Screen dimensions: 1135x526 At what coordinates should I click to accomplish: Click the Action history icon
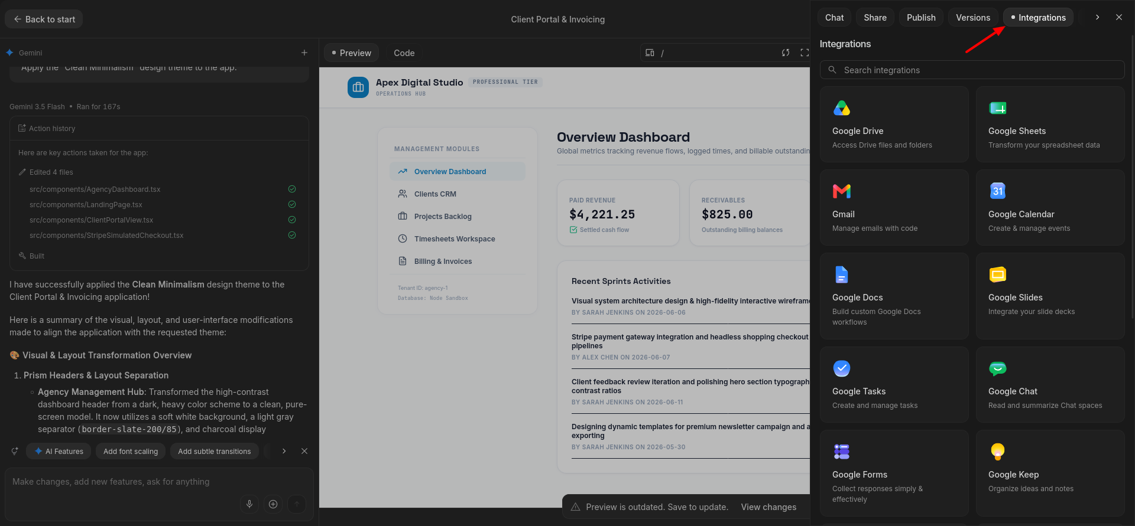tap(22, 128)
